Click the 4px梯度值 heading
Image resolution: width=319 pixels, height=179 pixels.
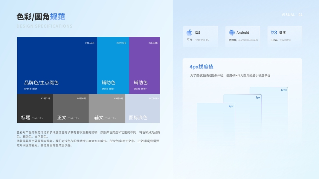coord(202,67)
